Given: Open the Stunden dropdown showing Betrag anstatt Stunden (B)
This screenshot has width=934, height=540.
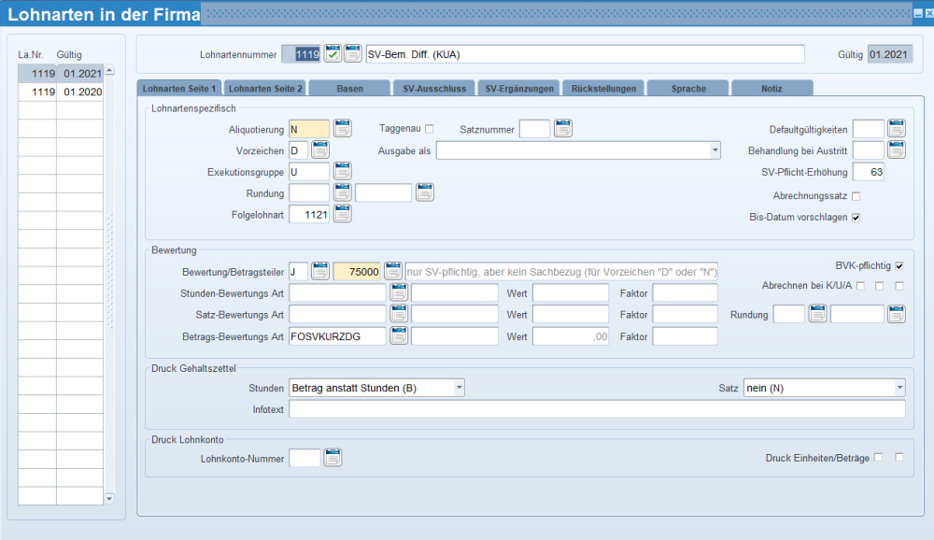Looking at the screenshot, I should point(459,388).
